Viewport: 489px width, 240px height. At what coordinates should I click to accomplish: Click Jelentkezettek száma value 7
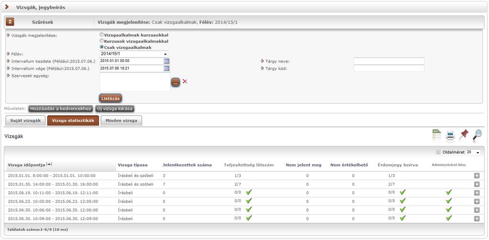(164, 184)
